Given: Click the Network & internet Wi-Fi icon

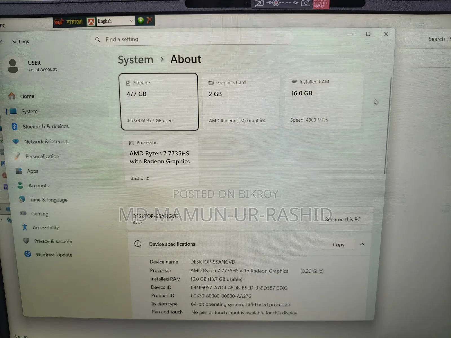Looking at the screenshot, I should point(16,141).
